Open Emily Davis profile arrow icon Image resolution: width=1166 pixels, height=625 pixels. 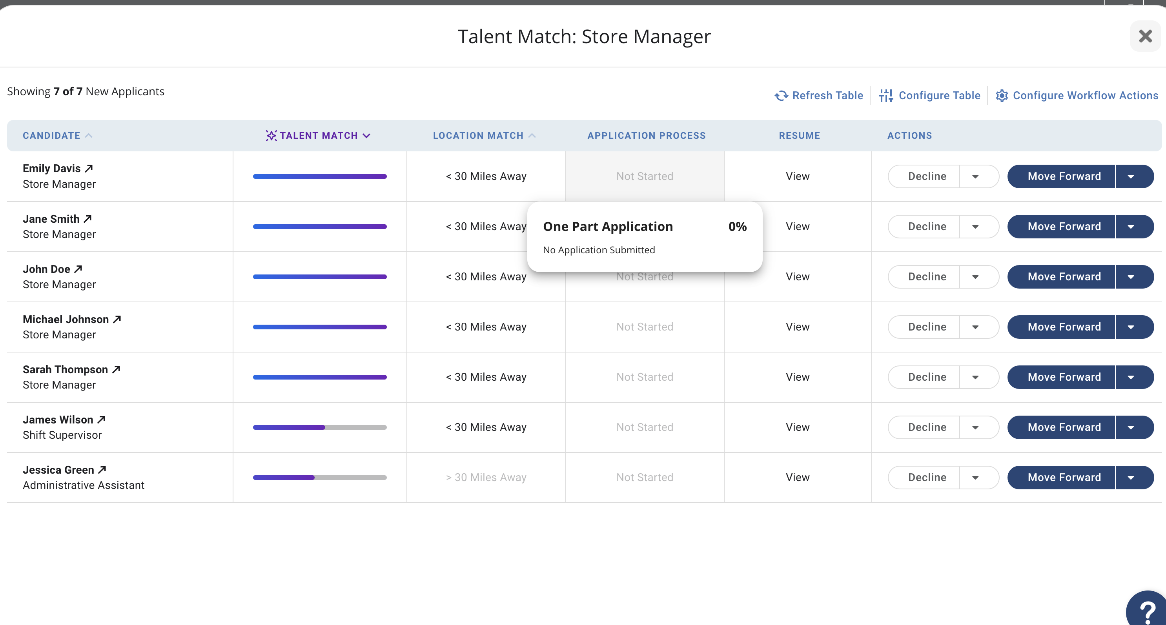89,168
